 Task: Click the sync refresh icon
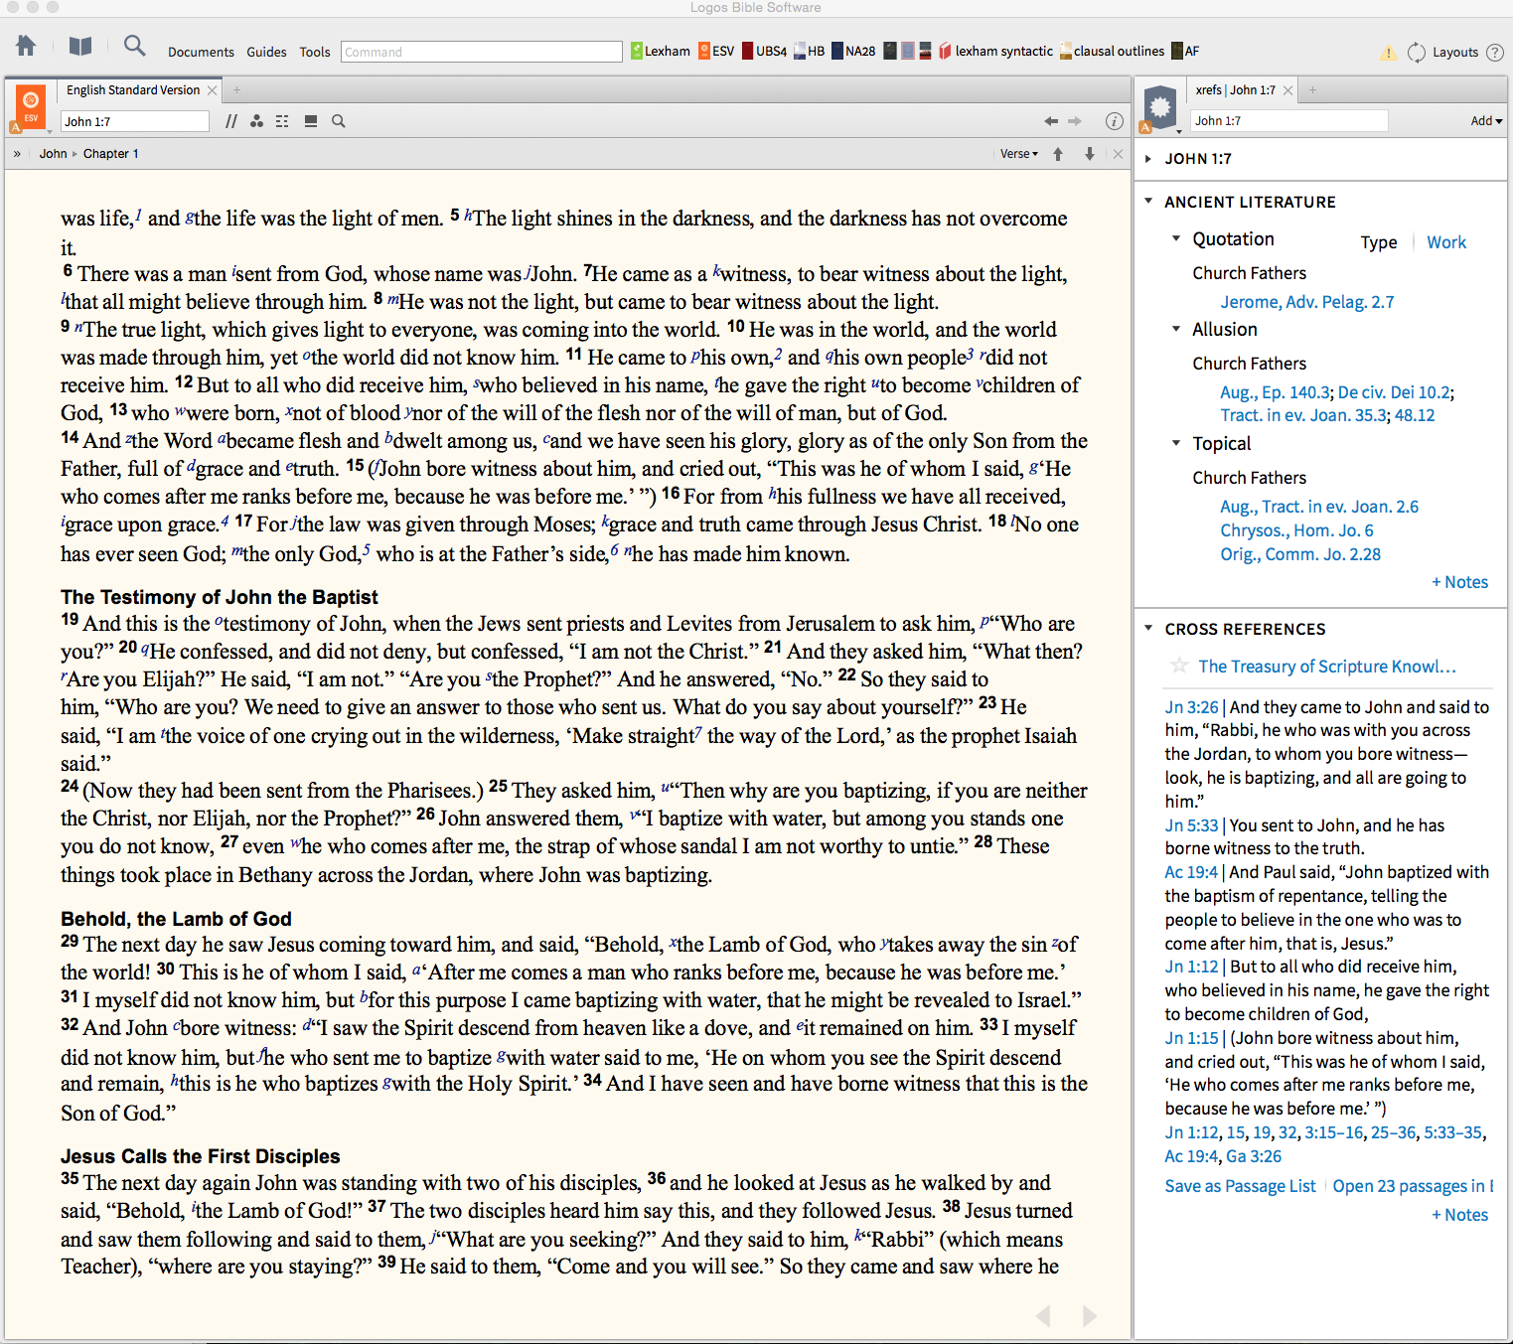click(x=1417, y=52)
